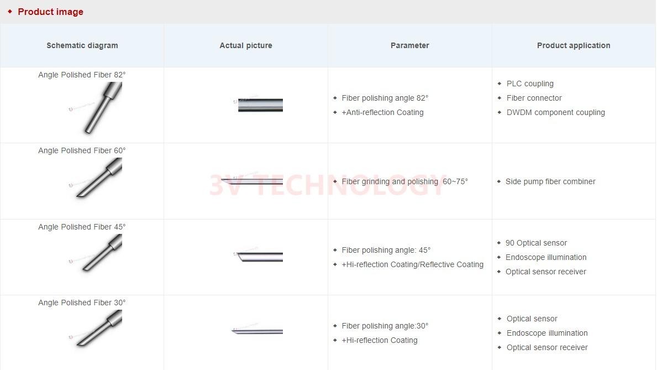This screenshot has width=657, height=370.
Task: Click the Product image section heading
Action: point(50,12)
